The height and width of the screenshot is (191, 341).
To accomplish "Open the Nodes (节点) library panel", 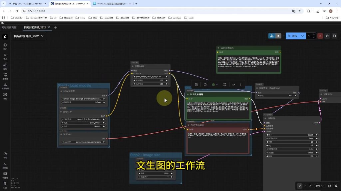I will pyautogui.click(x=5, y=56).
